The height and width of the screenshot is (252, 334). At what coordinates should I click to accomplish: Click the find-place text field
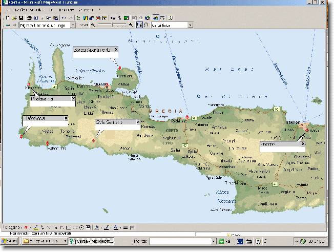[45, 25]
